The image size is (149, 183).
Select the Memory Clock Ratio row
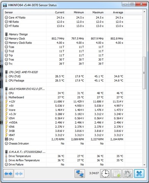point(73,43)
